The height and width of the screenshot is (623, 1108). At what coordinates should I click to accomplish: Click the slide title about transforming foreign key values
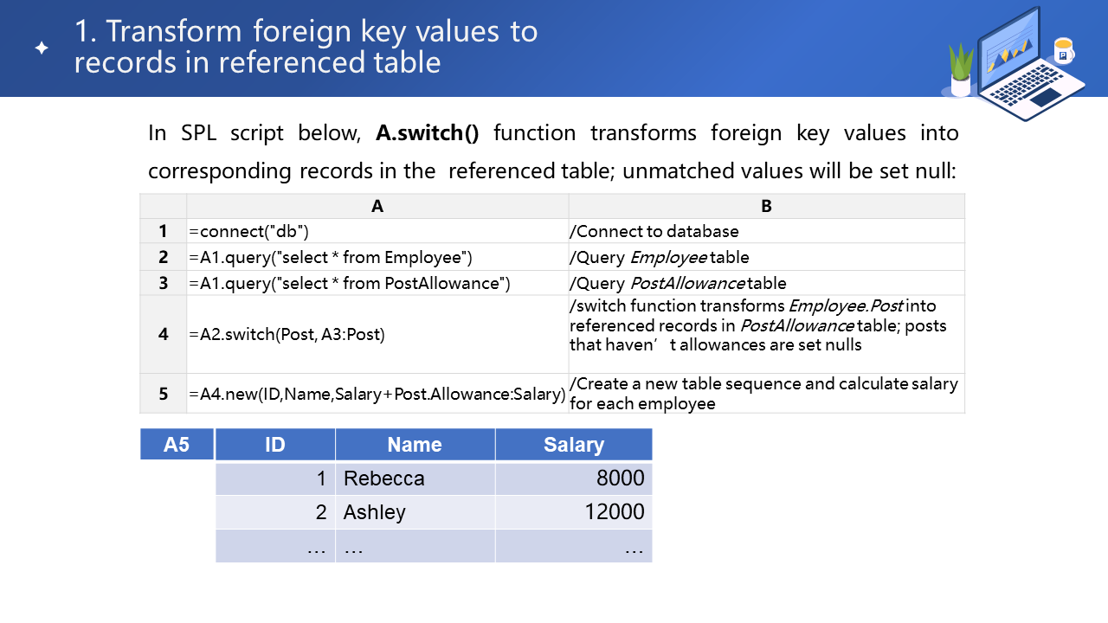click(x=306, y=47)
